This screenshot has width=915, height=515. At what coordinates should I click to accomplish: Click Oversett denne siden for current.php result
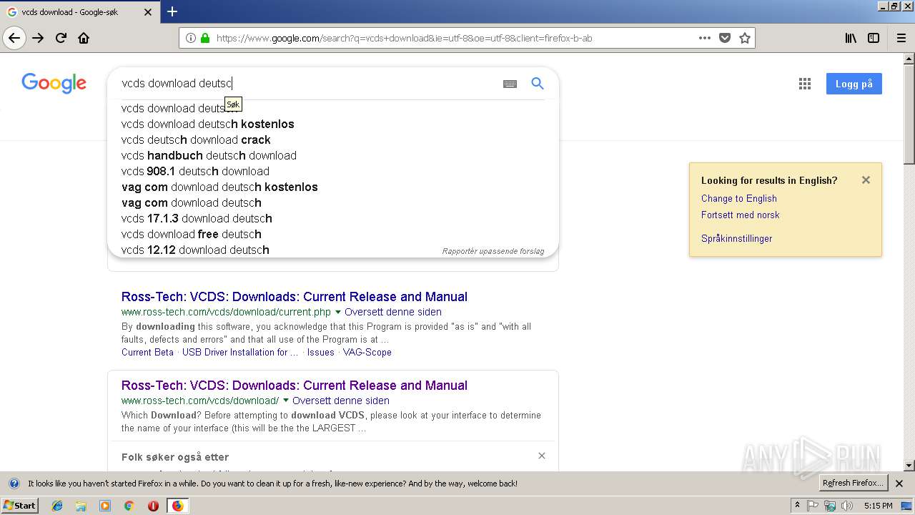tap(393, 312)
